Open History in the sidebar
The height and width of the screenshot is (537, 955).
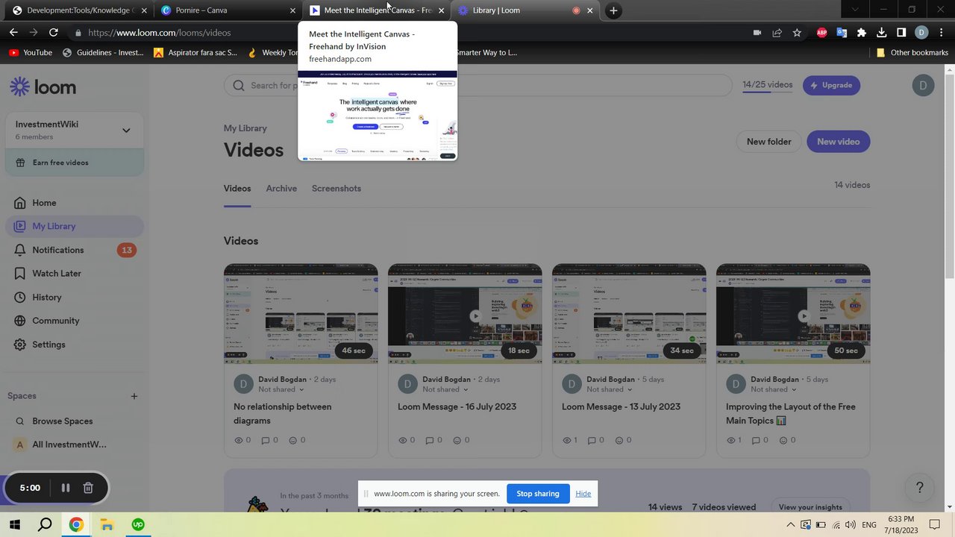click(74, 297)
